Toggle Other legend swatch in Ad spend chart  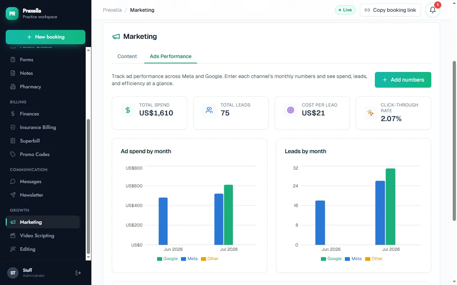[x=204, y=259]
